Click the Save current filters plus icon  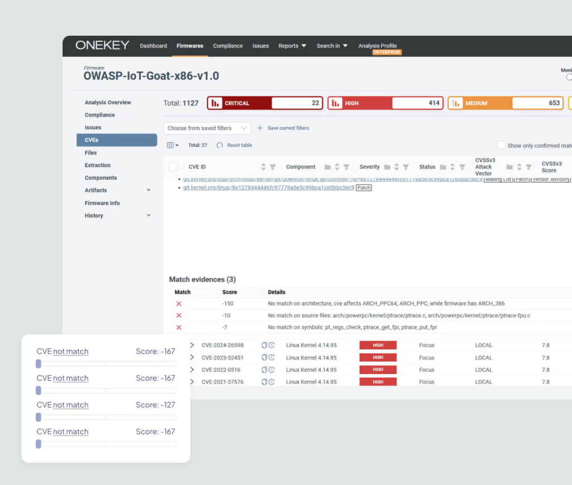(x=260, y=128)
